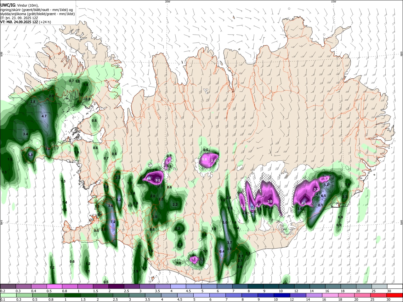Pick the darkest purple swatch labeled 2

(x=116, y=286)
